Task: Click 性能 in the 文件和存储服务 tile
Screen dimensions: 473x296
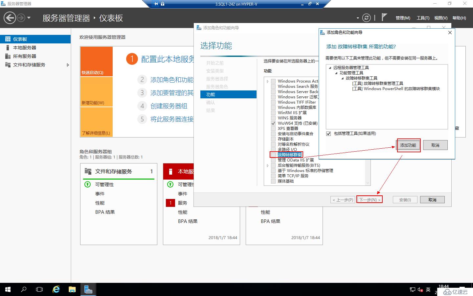Action: pyautogui.click(x=100, y=203)
